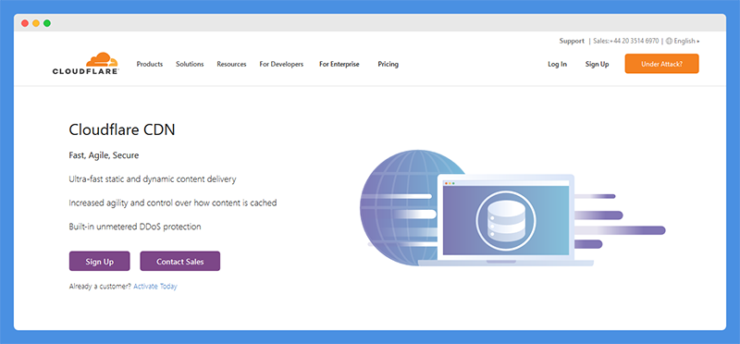
Task: Click the Contact Sales button
Action: coord(179,261)
